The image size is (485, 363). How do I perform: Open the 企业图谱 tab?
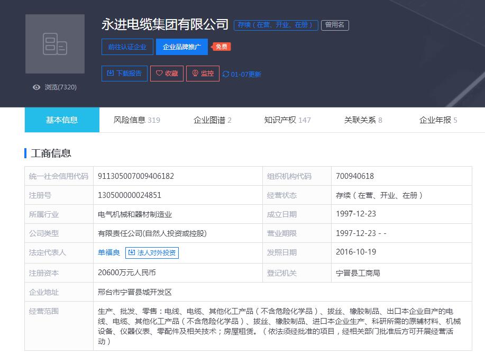pyautogui.click(x=212, y=120)
